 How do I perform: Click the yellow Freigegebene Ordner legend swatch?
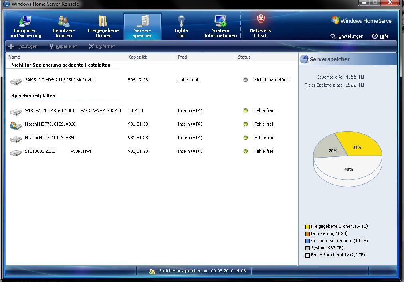coord(307,227)
